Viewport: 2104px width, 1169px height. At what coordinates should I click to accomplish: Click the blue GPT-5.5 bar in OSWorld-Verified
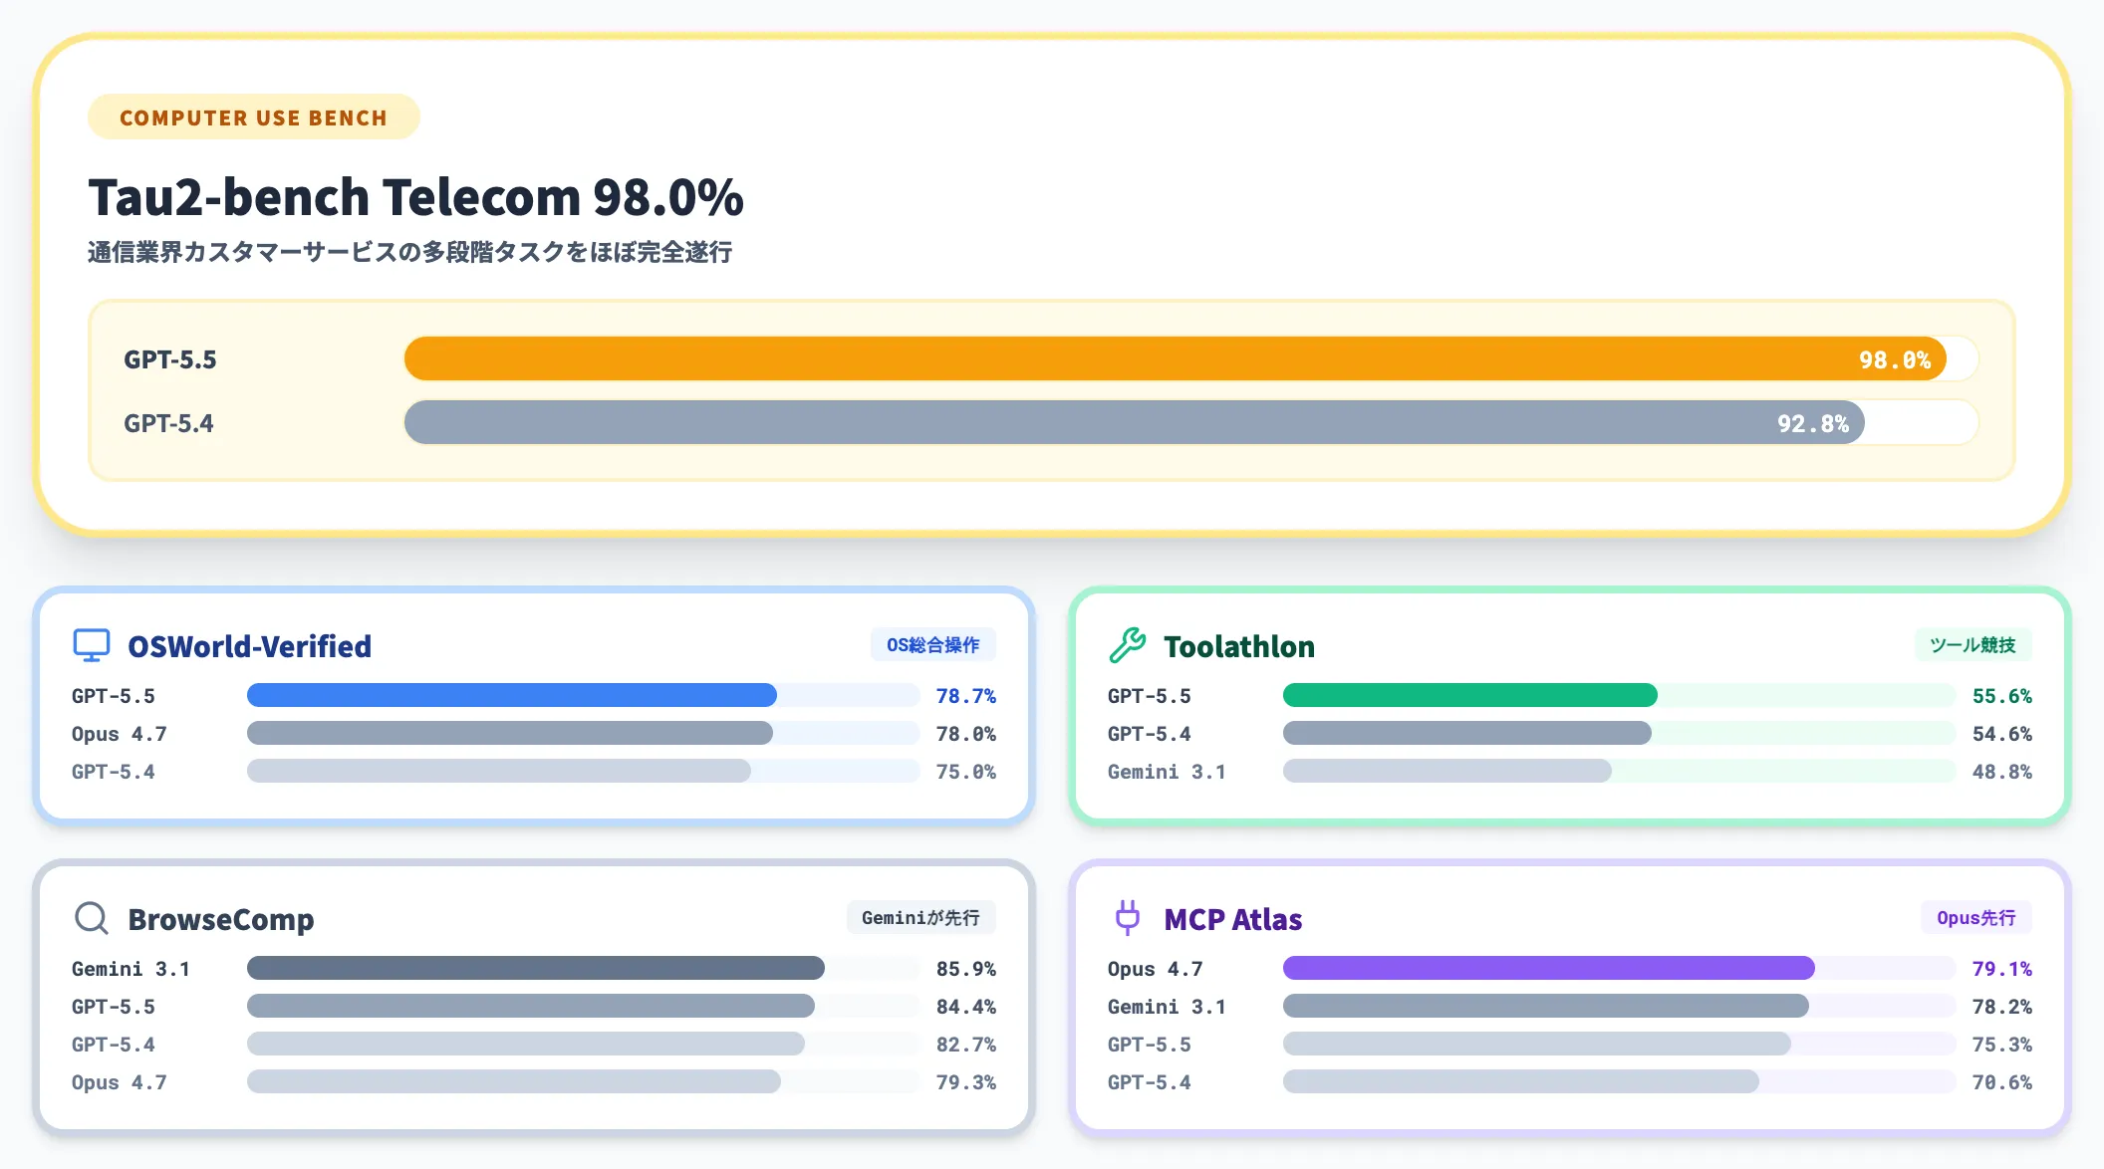pyautogui.click(x=511, y=695)
